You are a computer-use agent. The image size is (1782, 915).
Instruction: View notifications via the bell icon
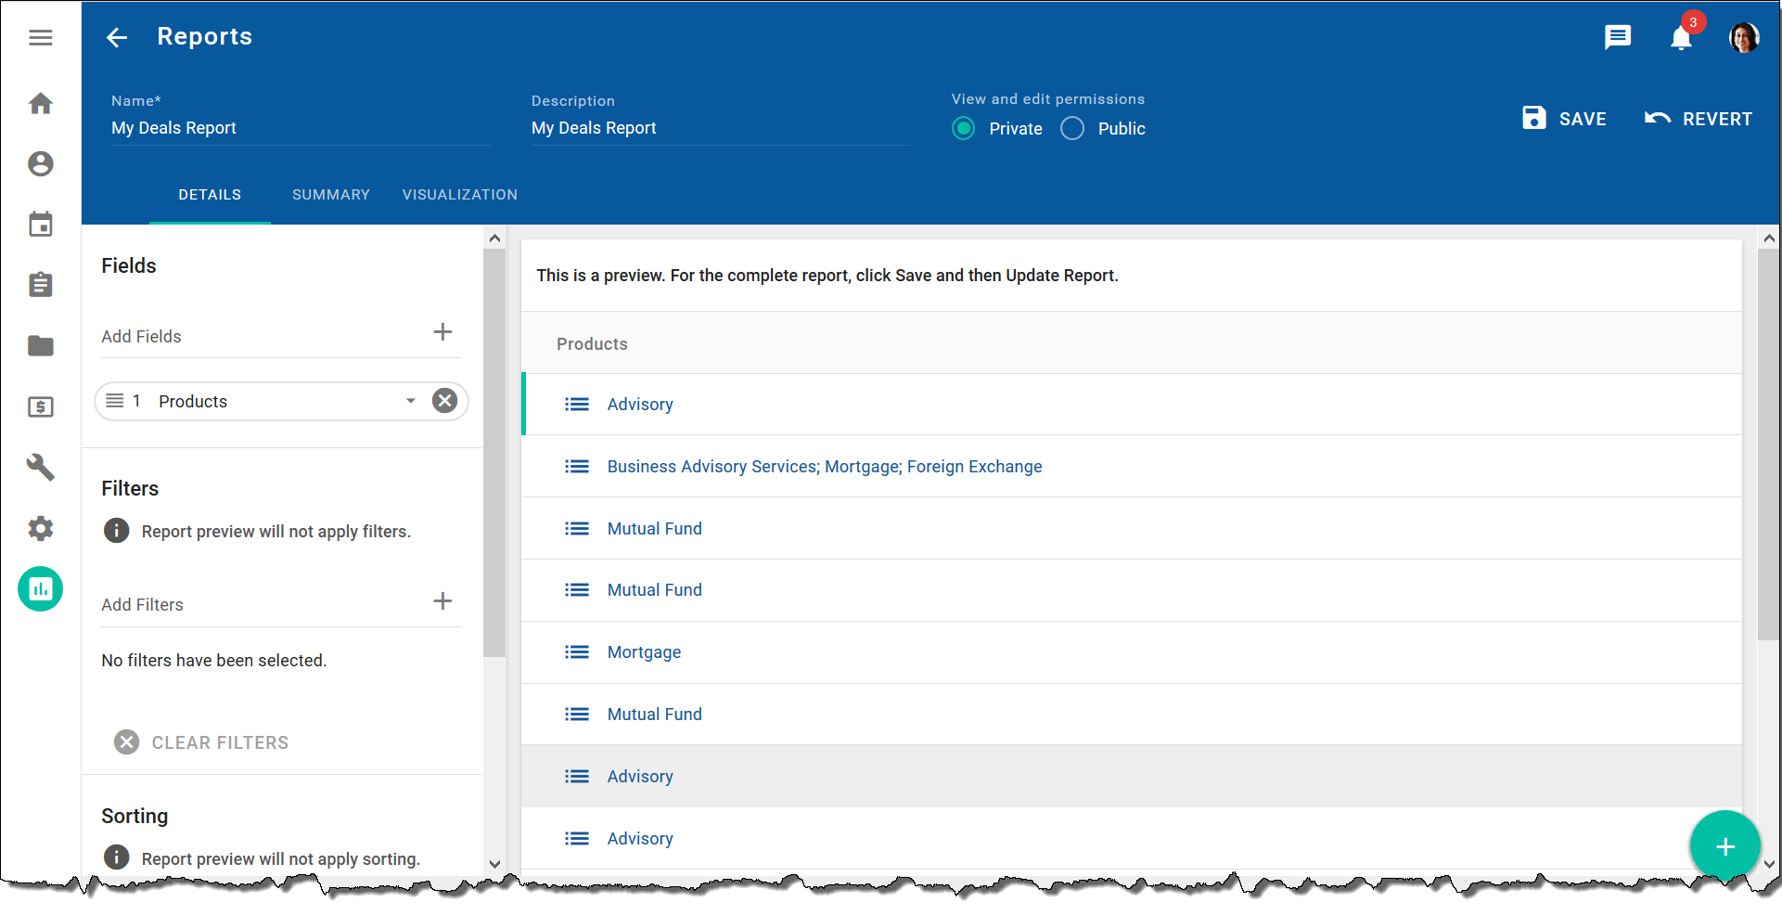coord(1681,38)
